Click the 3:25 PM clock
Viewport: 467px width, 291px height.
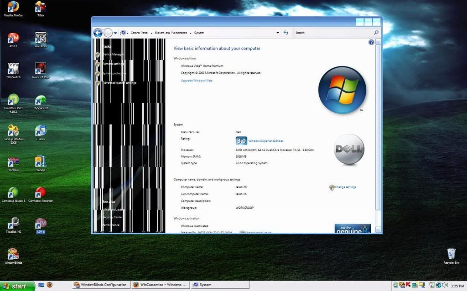coord(457,286)
